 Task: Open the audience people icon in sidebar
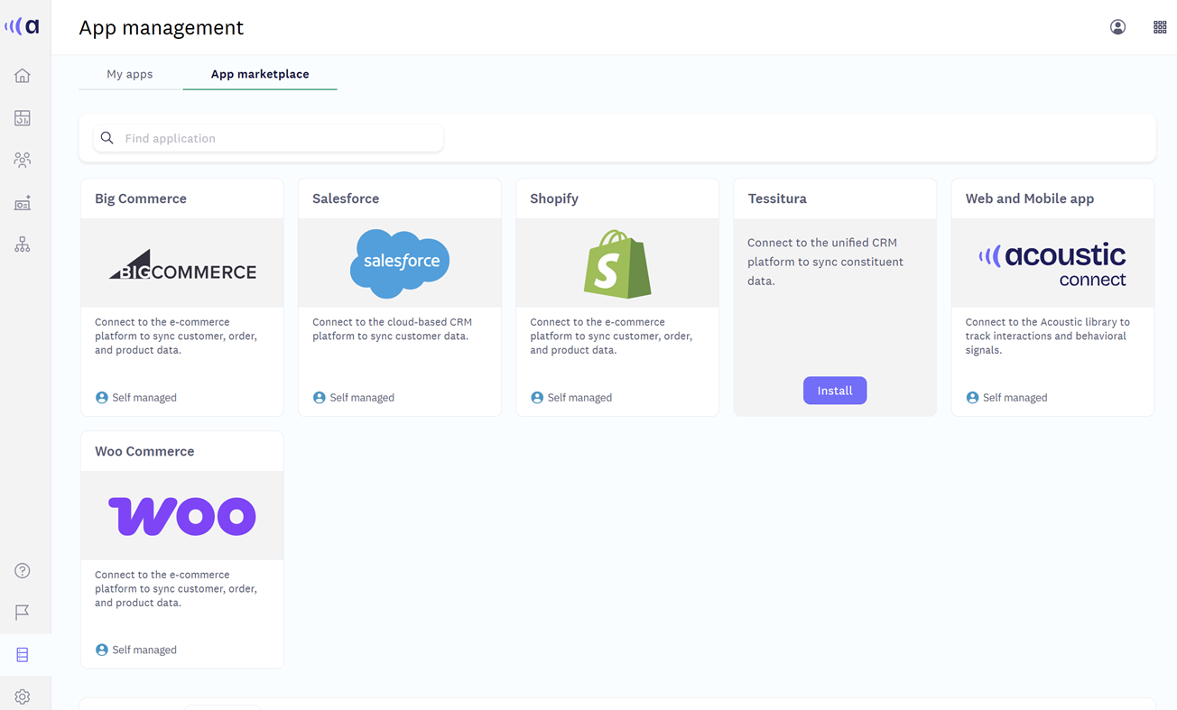click(23, 161)
